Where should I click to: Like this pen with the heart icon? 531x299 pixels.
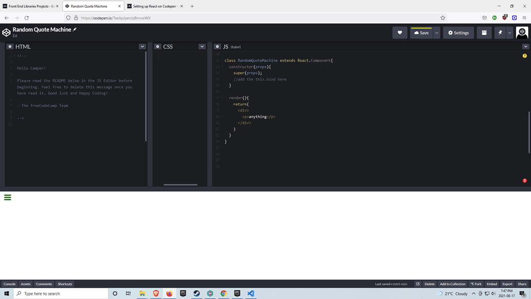click(400, 32)
